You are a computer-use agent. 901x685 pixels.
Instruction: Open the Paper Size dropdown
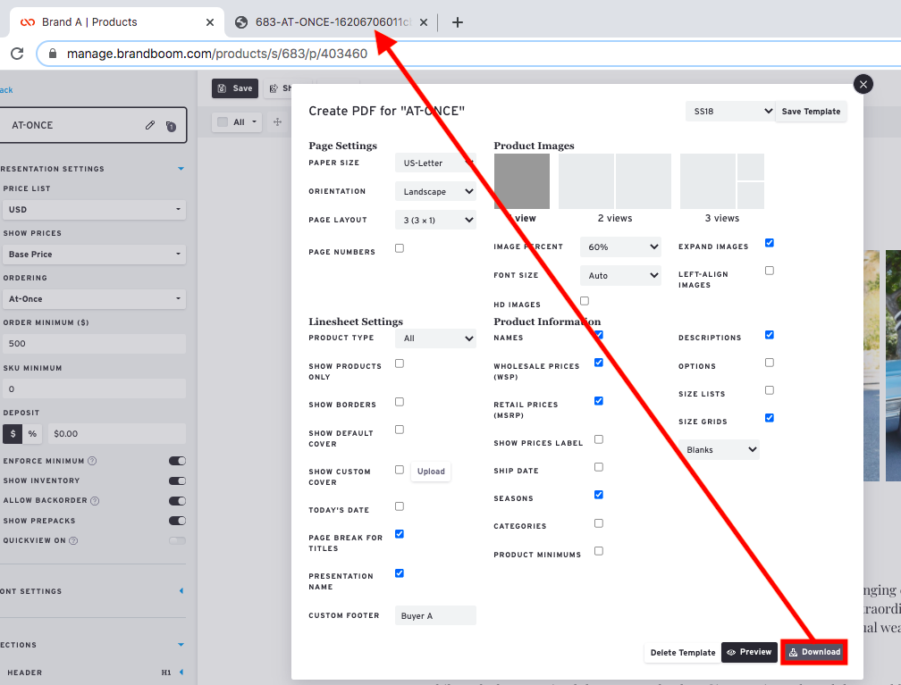click(435, 163)
